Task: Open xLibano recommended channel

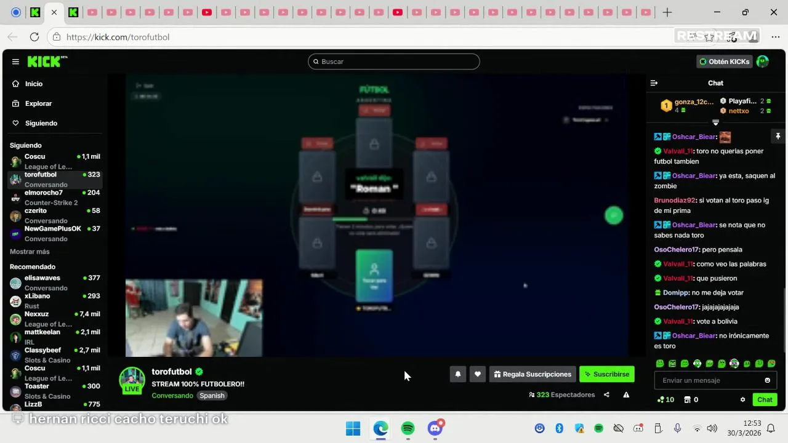Action: coord(55,301)
